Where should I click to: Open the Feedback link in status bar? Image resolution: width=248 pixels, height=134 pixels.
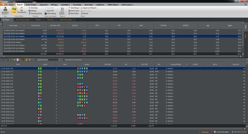pos(205,132)
